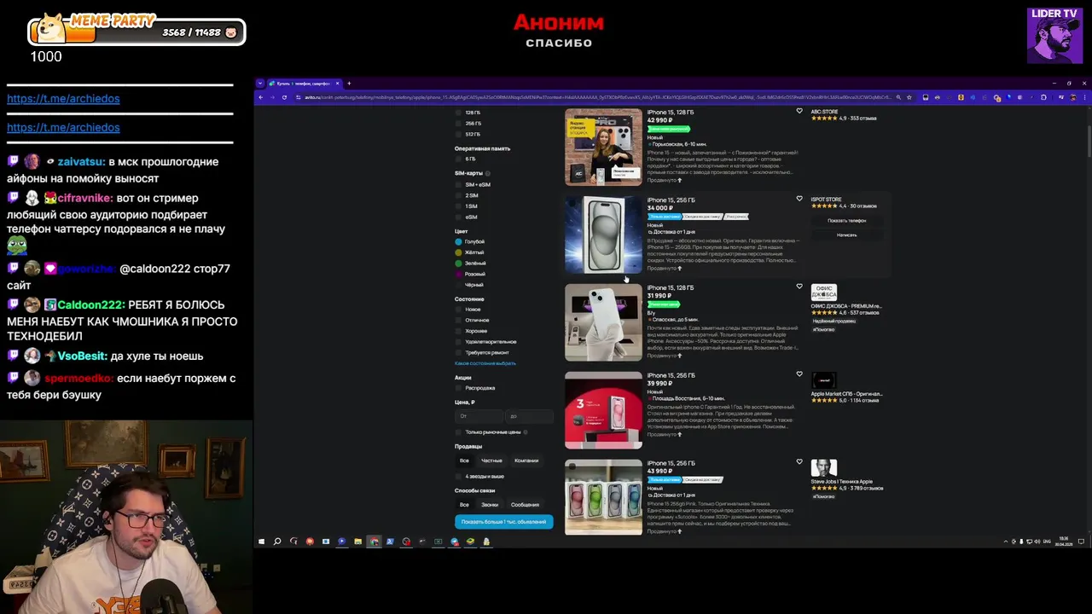Enable the Распродажа filter
The image size is (1092, 614).
[458, 388]
